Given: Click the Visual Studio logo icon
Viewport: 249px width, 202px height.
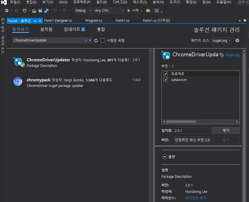Looking at the screenshot, I should click(4, 2).
